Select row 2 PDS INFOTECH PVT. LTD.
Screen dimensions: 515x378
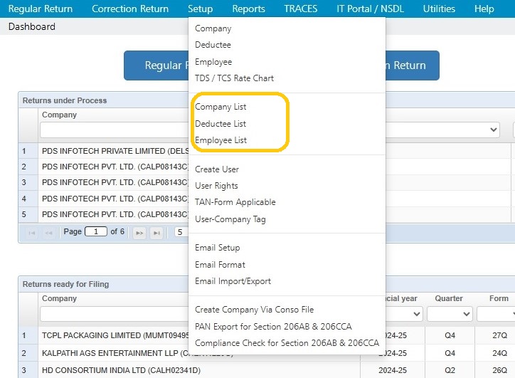coord(115,167)
